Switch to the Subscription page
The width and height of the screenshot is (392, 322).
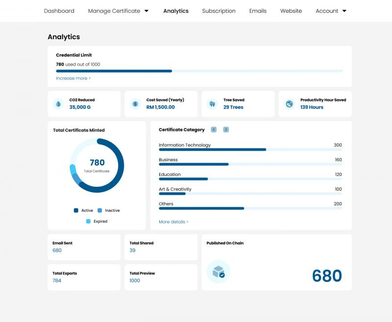tap(219, 11)
